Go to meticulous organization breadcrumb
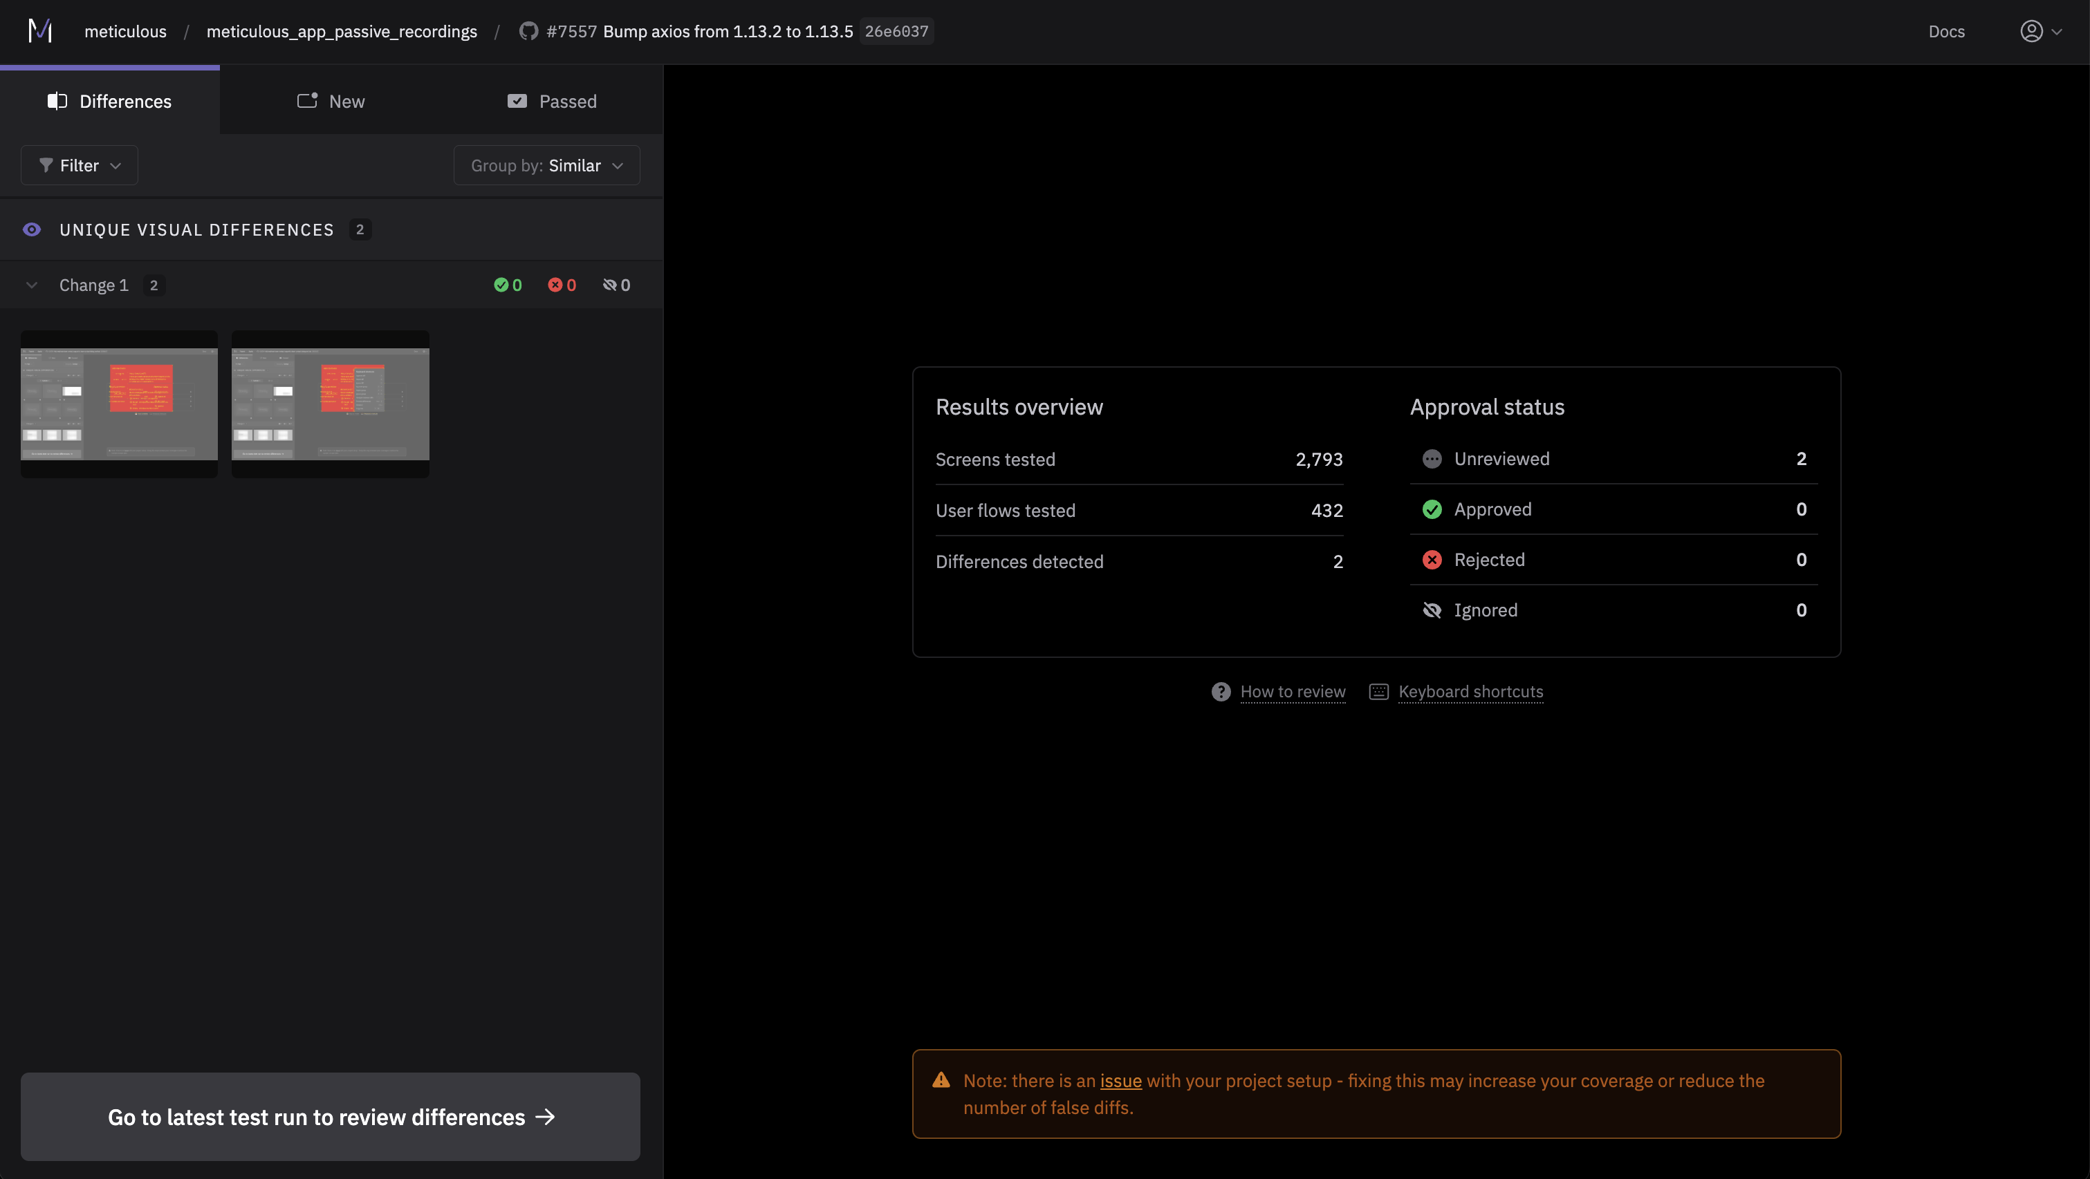Viewport: 2090px width, 1179px height. (125, 32)
